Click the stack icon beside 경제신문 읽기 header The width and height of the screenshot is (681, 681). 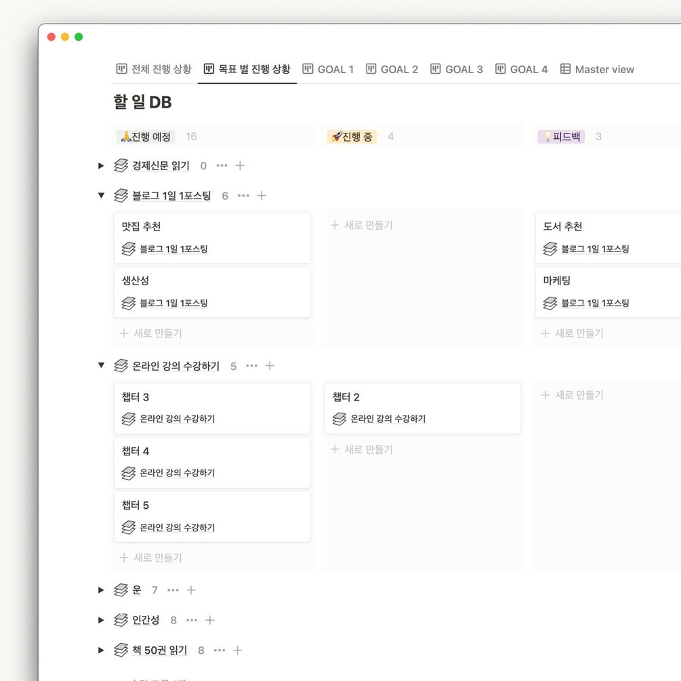[121, 165]
